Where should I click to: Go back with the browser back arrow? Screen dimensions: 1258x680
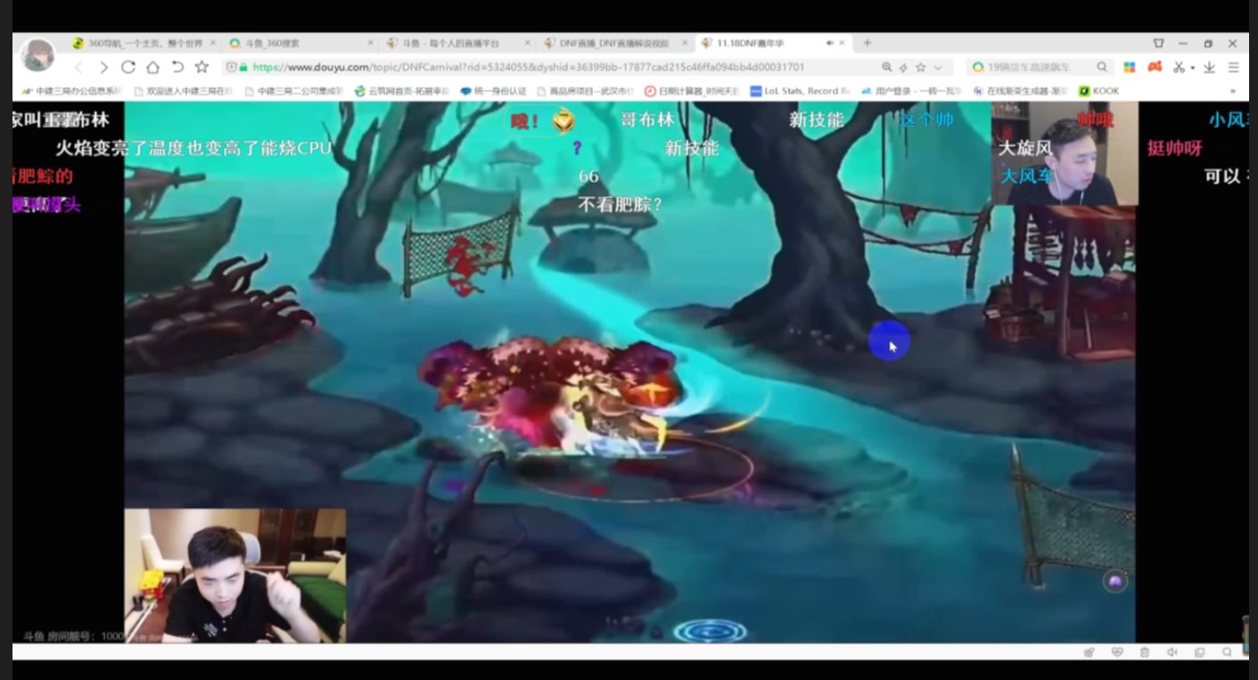(78, 67)
